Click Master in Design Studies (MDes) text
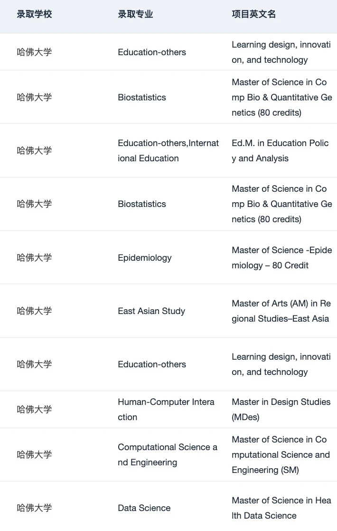Screen dimensions: 337x531 pos(281,409)
